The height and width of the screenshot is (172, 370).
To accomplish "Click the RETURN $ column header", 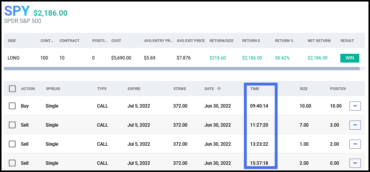I will pos(251,41).
